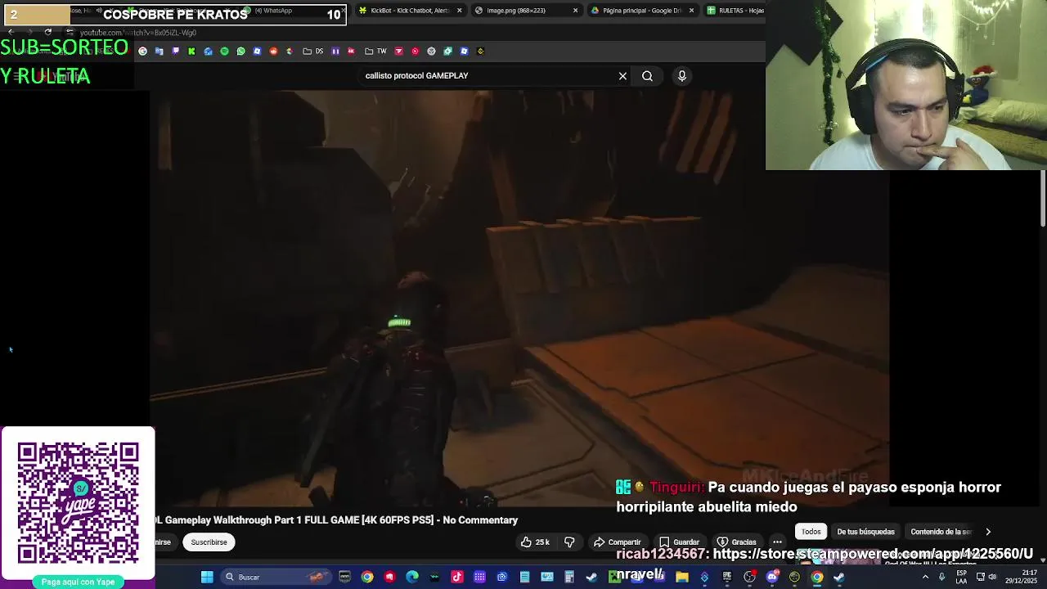Close the KickBot tab
Image resolution: width=1047 pixels, height=589 pixels.
[459, 11]
